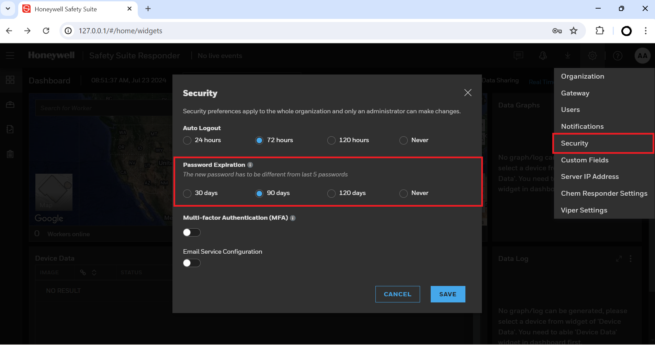The height and width of the screenshot is (345, 655).
Task: Open the messages chat icon in header
Action: [518, 56]
